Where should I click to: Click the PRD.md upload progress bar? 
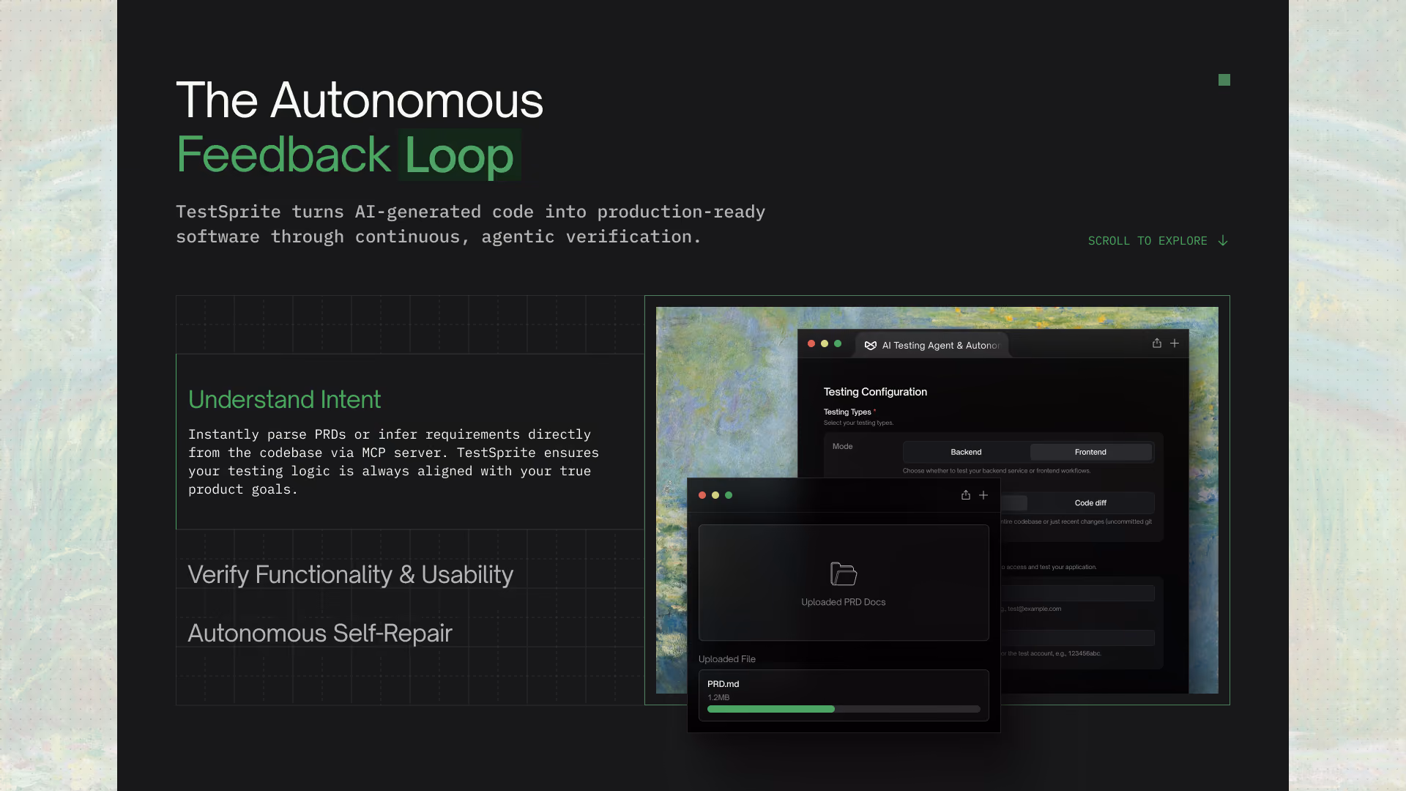point(844,709)
